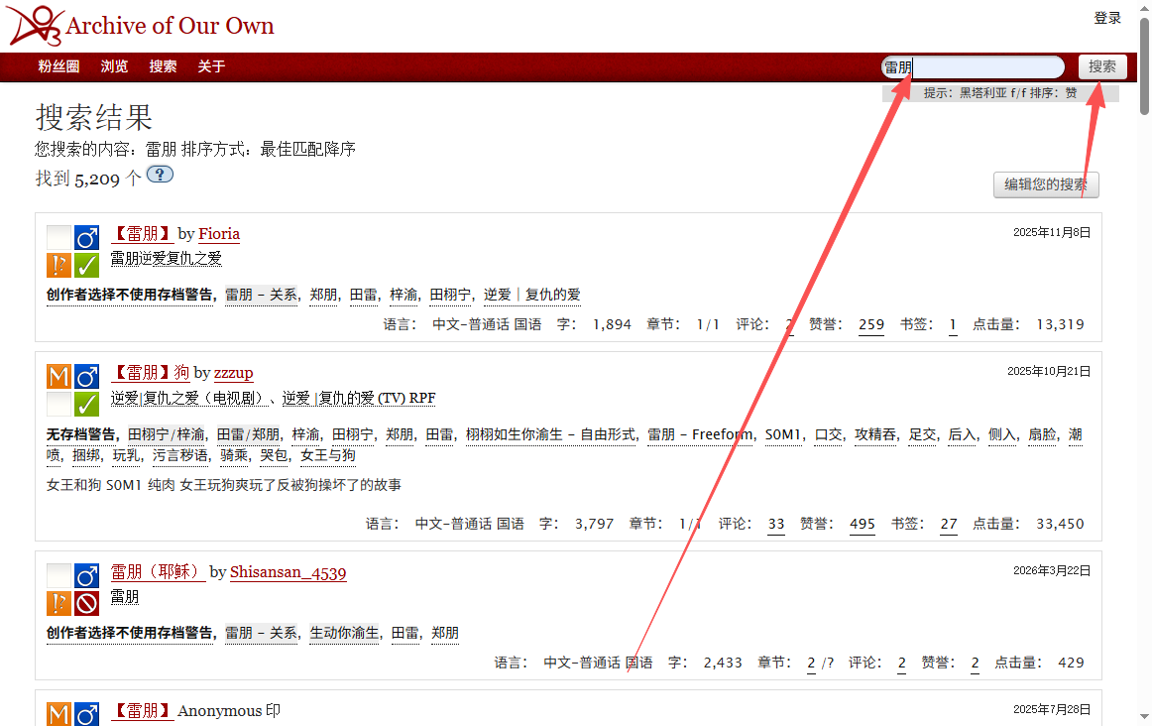The height and width of the screenshot is (726, 1152).
Task: Open work title 【雷朋】 by Fioria
Action: coord(142,234)
